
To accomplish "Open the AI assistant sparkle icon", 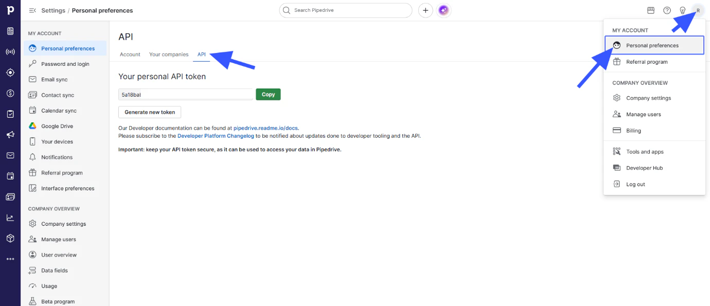I will pyautogui.click(x=443, y=10).
